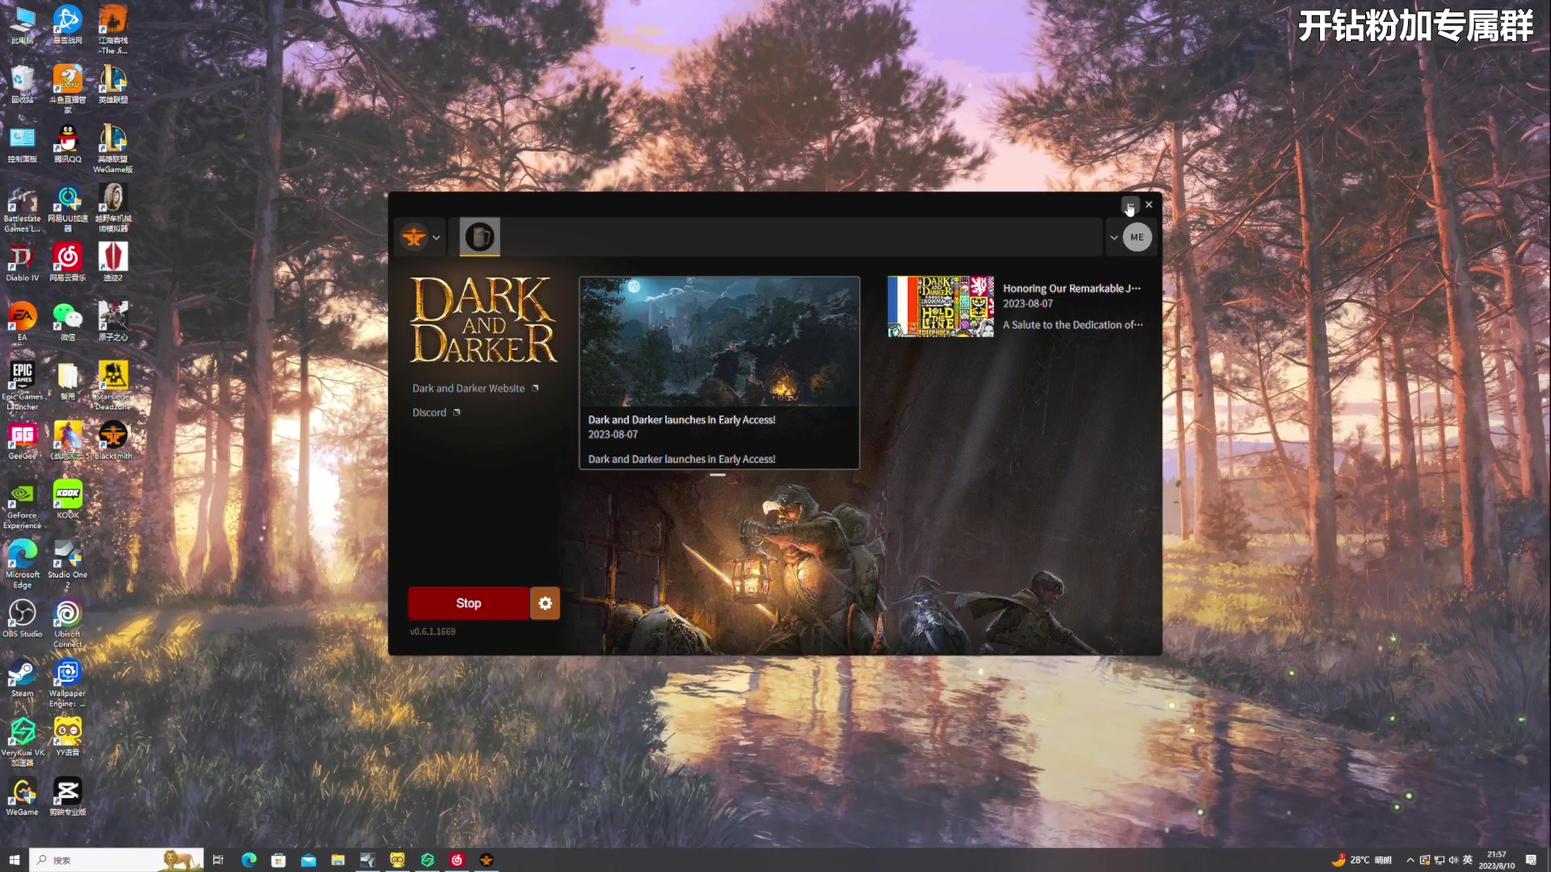This screenshot has width=1551, height=872.
Task: Open the taskbar clock showing 21:57
Action: pos(1496,860)
